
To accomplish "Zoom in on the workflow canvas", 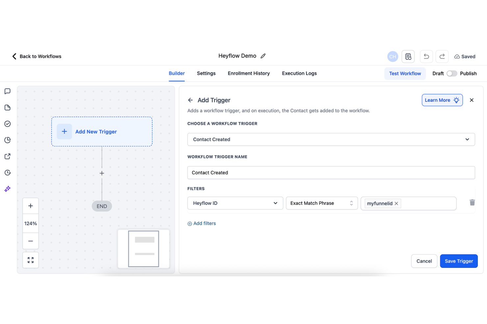I will click(31, 206).
